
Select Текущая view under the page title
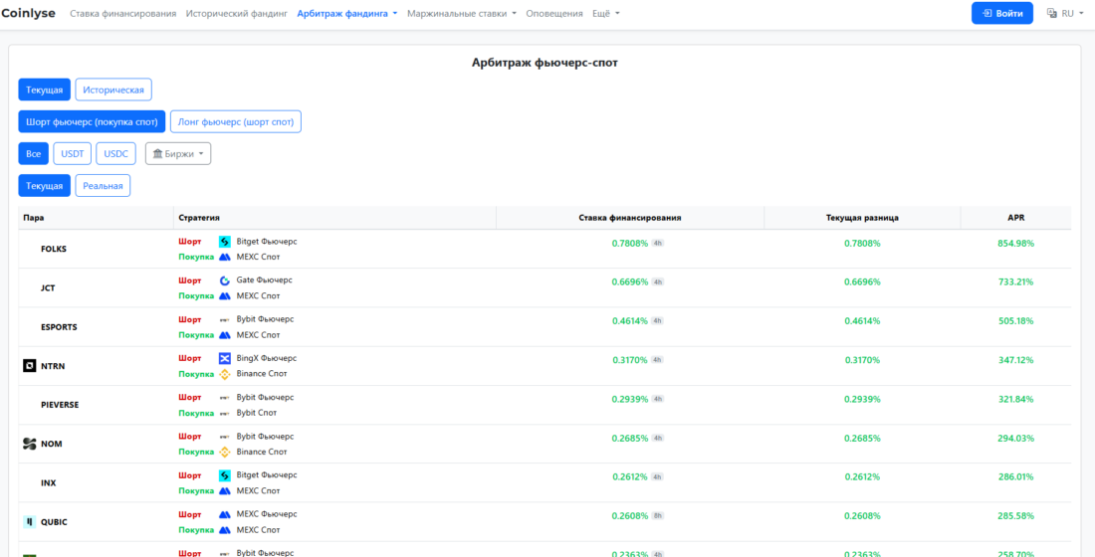click(x=45, y=91)
